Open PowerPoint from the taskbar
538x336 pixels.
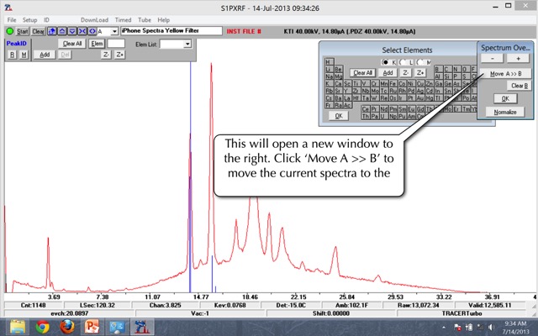click(93, 326)
